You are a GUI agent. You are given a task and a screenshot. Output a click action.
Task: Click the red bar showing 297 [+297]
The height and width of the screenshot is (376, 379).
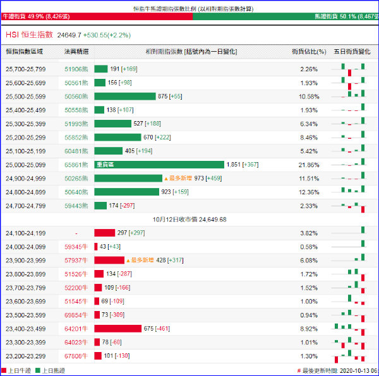(x=104, y=233)
